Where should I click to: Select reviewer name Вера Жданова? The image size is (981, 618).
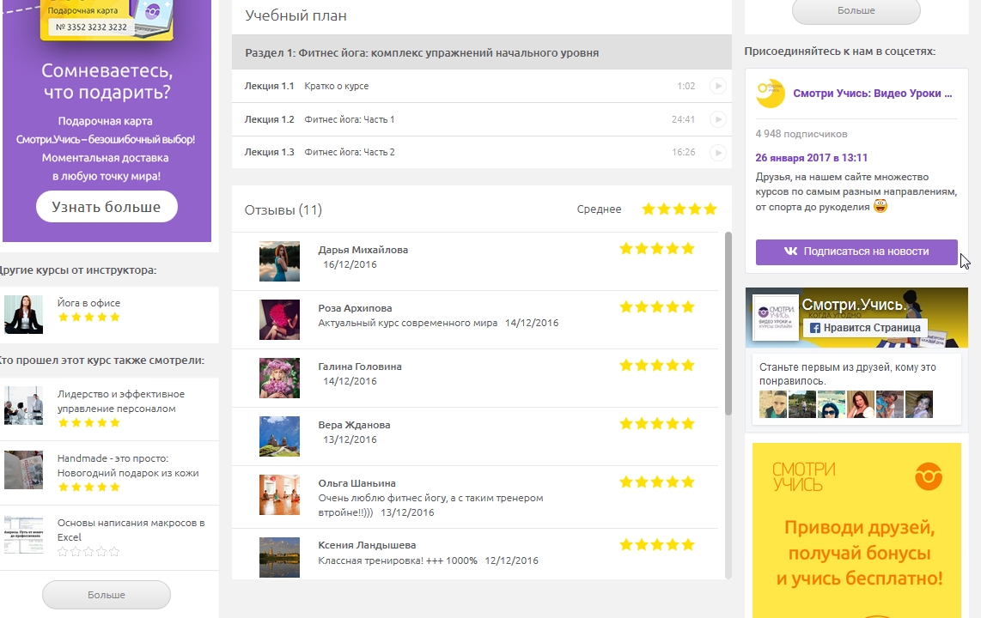point(354,425)
